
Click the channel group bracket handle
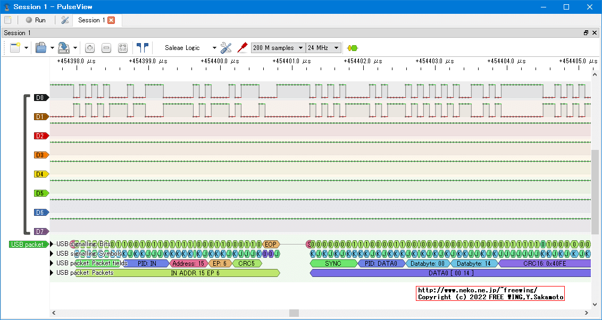(27, 164)
